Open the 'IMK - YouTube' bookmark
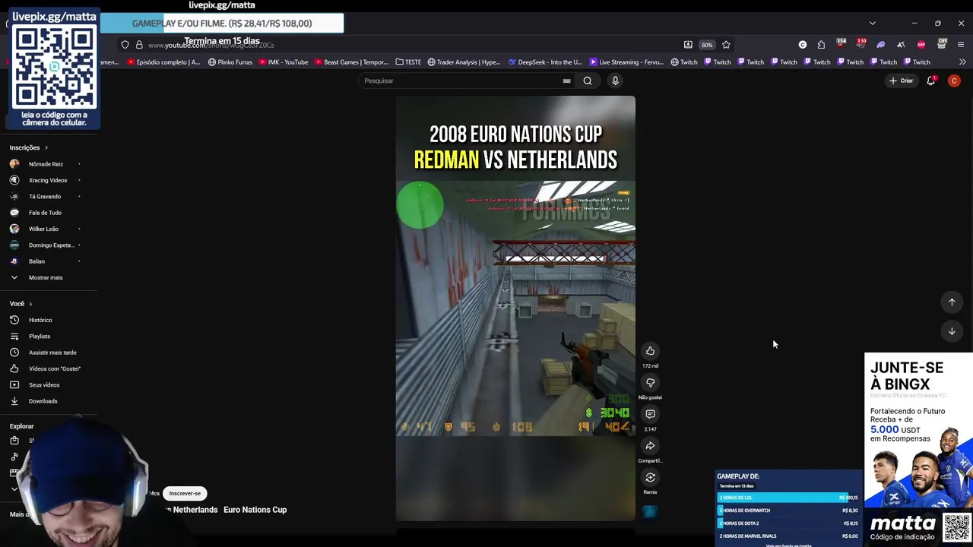 [284, 62]
